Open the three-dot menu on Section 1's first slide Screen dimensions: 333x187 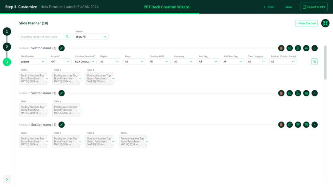(x=47, y=79)
